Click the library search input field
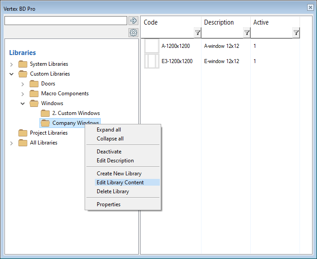The height and width of the screenshot is (259, 317). [x=65, y=21]
